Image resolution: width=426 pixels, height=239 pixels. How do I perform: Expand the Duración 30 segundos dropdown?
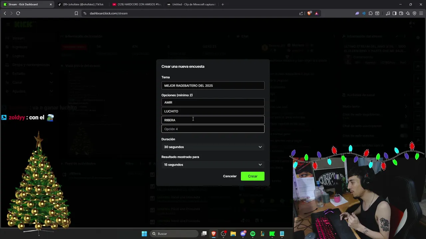tap(213, 147)
